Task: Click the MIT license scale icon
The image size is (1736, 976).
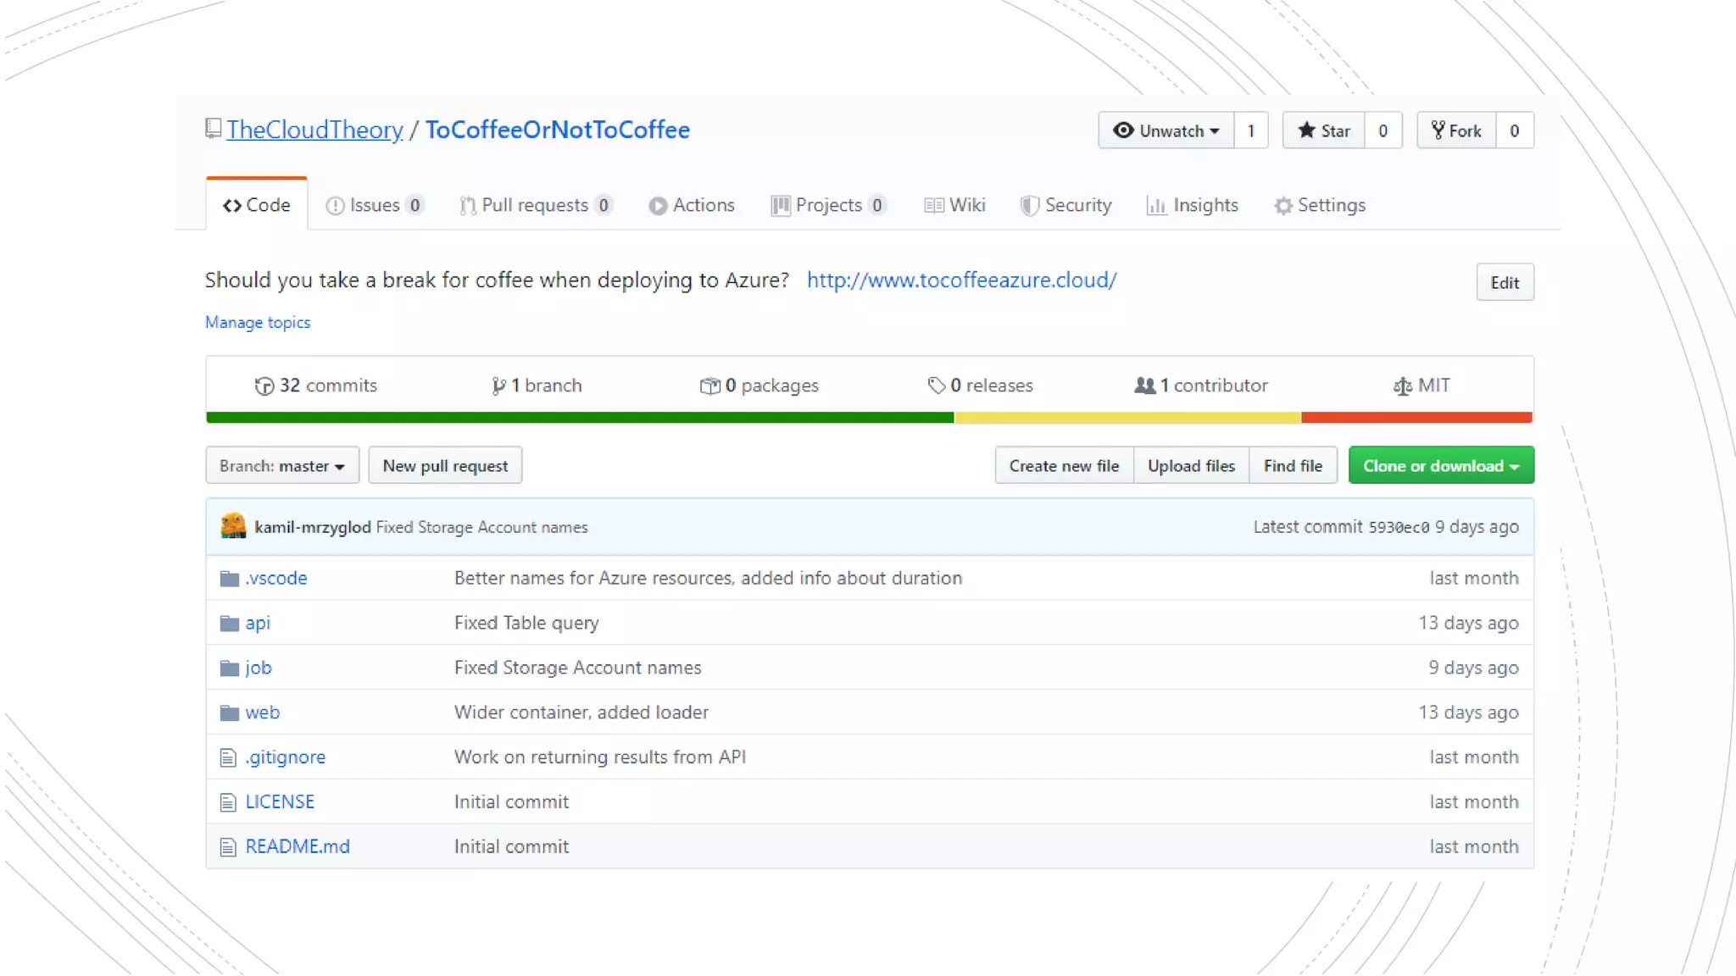Action: (x=1403, y=386)
